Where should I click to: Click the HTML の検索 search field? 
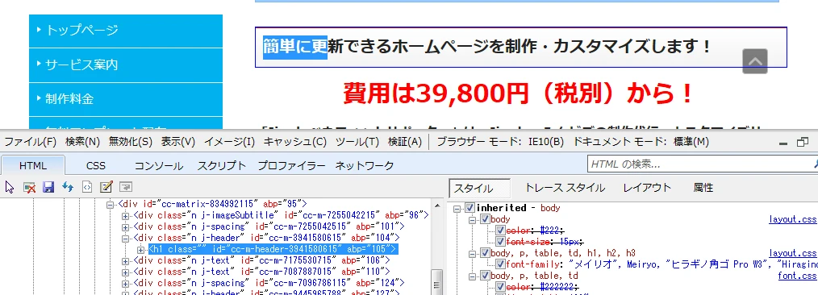702,164
